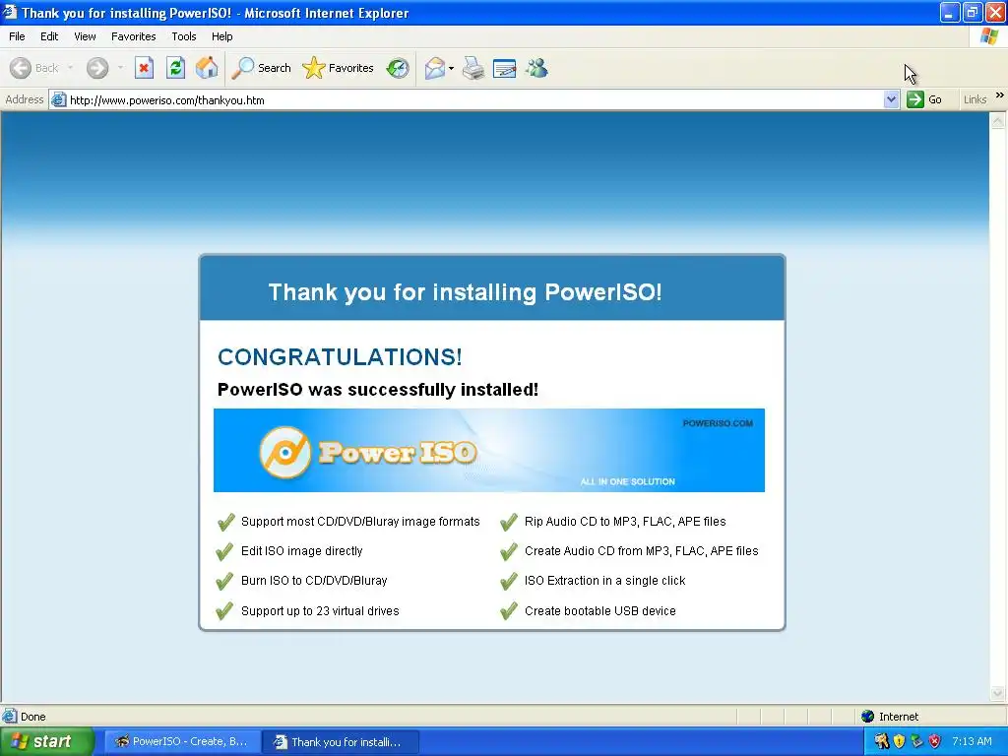This screenshot has width=1008, height=756.
Task: Switch to PowerISO taskbar window
Action: (182, 741)
